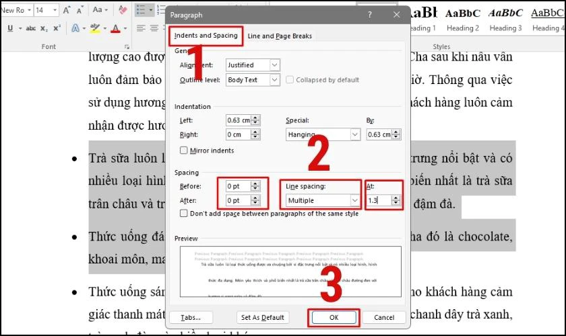
Task: Open the Change Case (Aa) menu
Action: click(100, 9)
